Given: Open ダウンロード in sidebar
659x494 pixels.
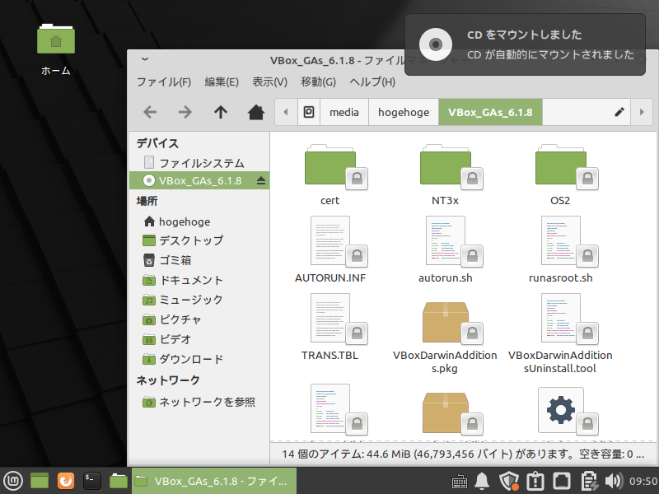Looking at the screenshot, I should coord(199,359).
